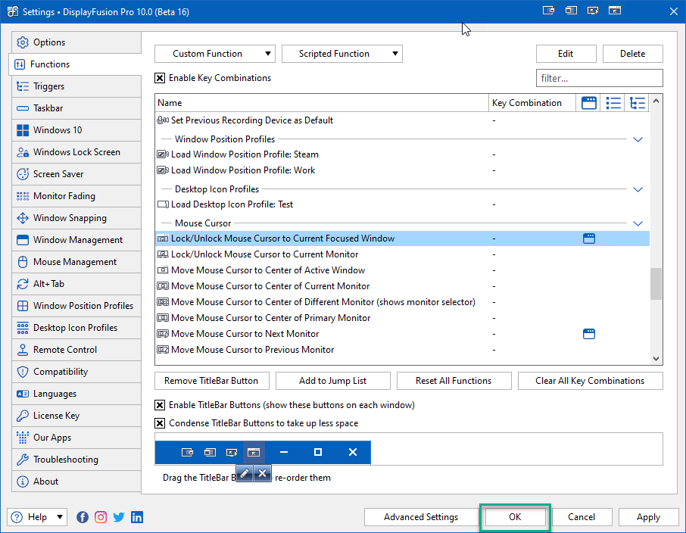
Task: Click the Cancel button
Action: pos(582,517)
